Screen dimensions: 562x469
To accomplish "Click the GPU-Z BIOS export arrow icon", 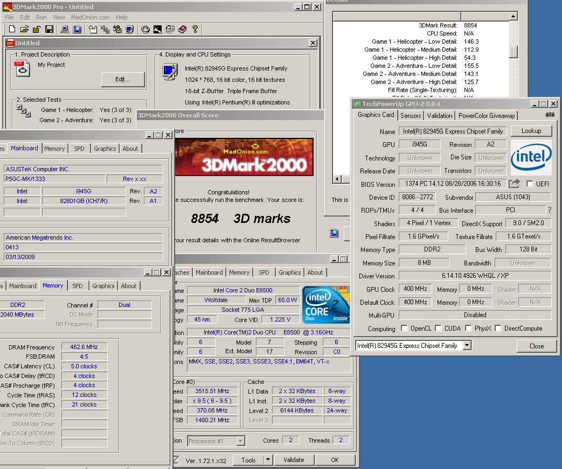I will 515,184.
